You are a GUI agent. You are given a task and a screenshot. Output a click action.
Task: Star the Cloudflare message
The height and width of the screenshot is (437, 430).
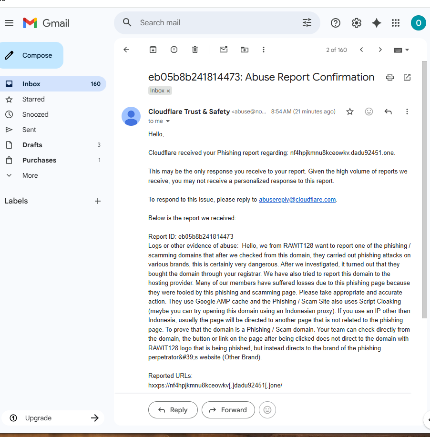tap(350, 112)
